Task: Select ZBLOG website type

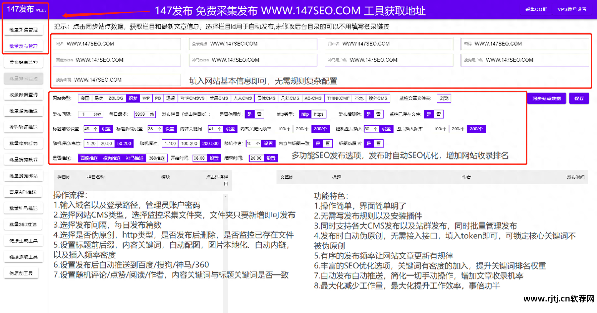Action: (x=115, y=98)
